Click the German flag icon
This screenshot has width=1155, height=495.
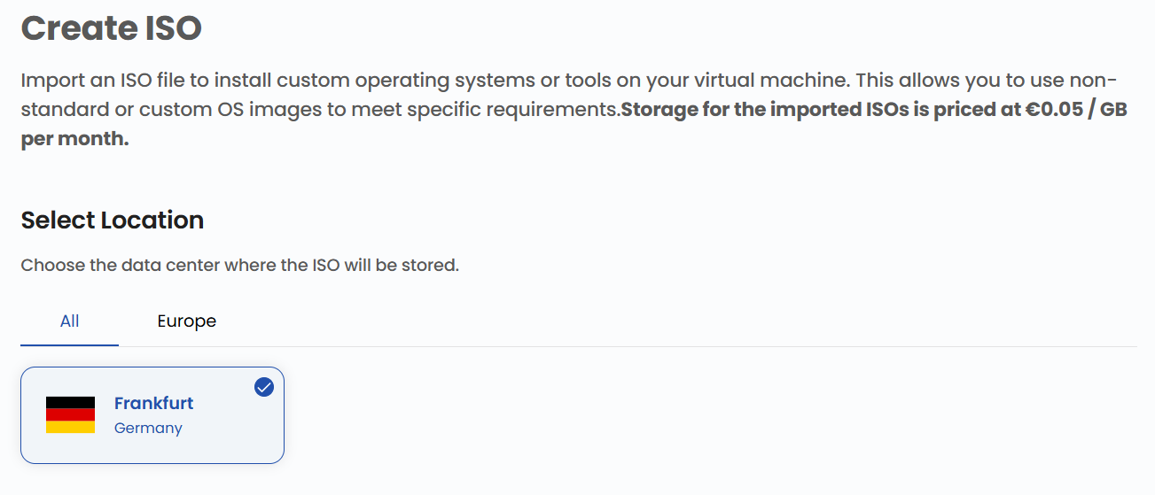[70, 414]
